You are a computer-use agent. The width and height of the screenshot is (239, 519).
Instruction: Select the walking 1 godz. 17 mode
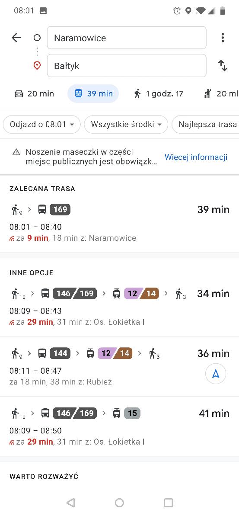click(x=159, y=93)
